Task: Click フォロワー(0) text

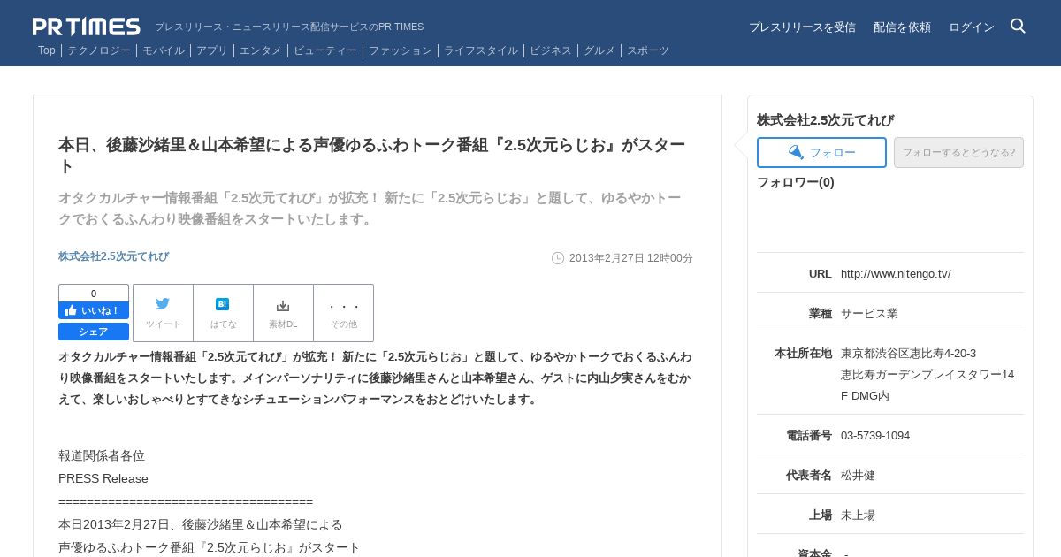Action: point(796,182)
